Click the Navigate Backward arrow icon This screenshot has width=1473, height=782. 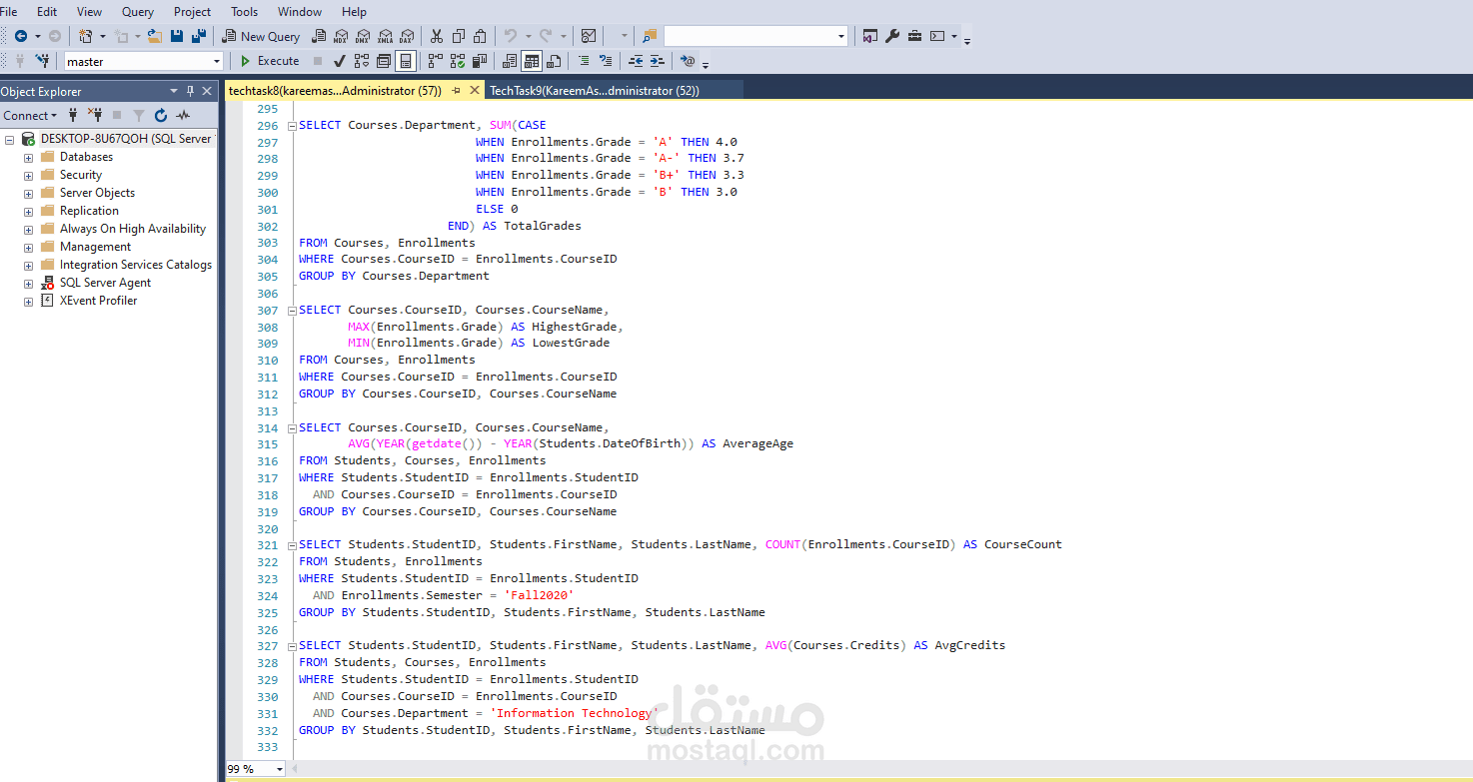tap(21, 36)
